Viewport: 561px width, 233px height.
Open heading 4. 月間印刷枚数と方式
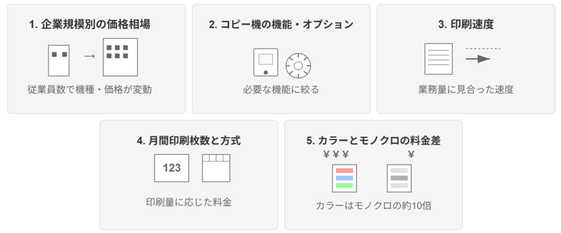188,141
